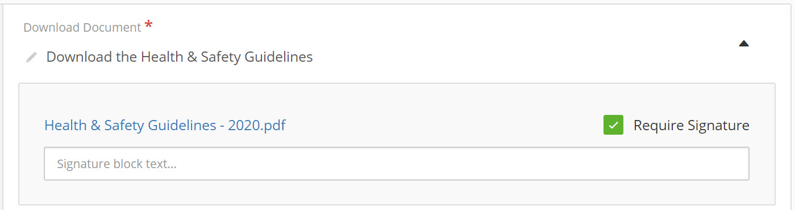Click the up-pointing caret to collapse the panel
The height and width of the screenshot is (210, 795).
[x=744, y=44]
